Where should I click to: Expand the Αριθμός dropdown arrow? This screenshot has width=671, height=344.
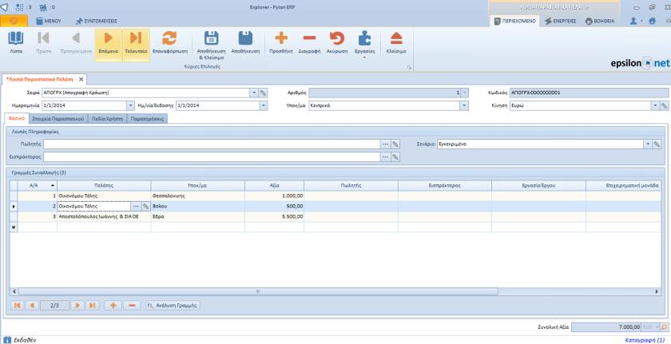click(x=465, y=93)
